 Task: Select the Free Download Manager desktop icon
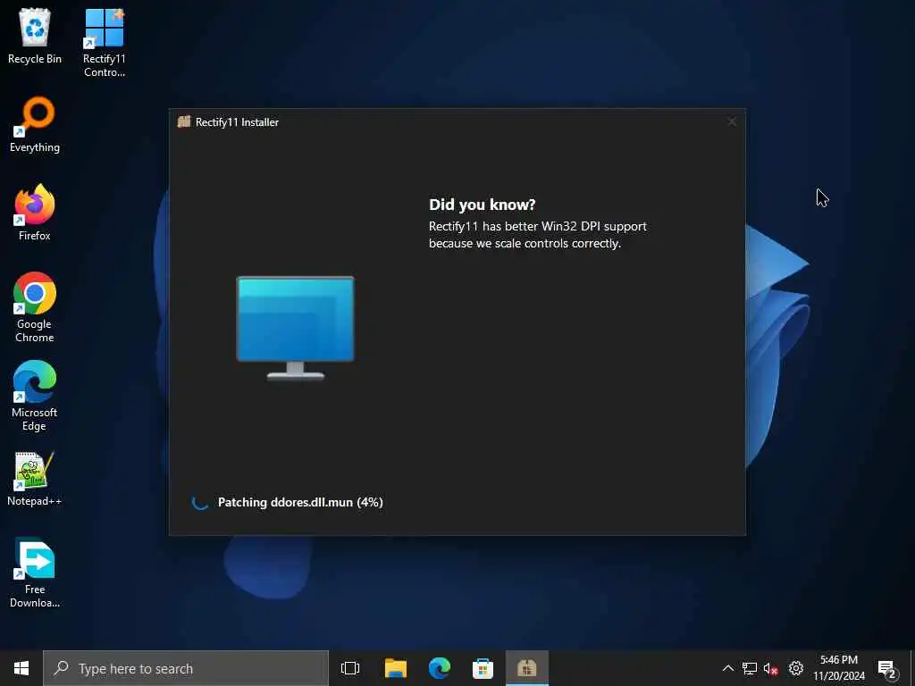pos(35,573)
